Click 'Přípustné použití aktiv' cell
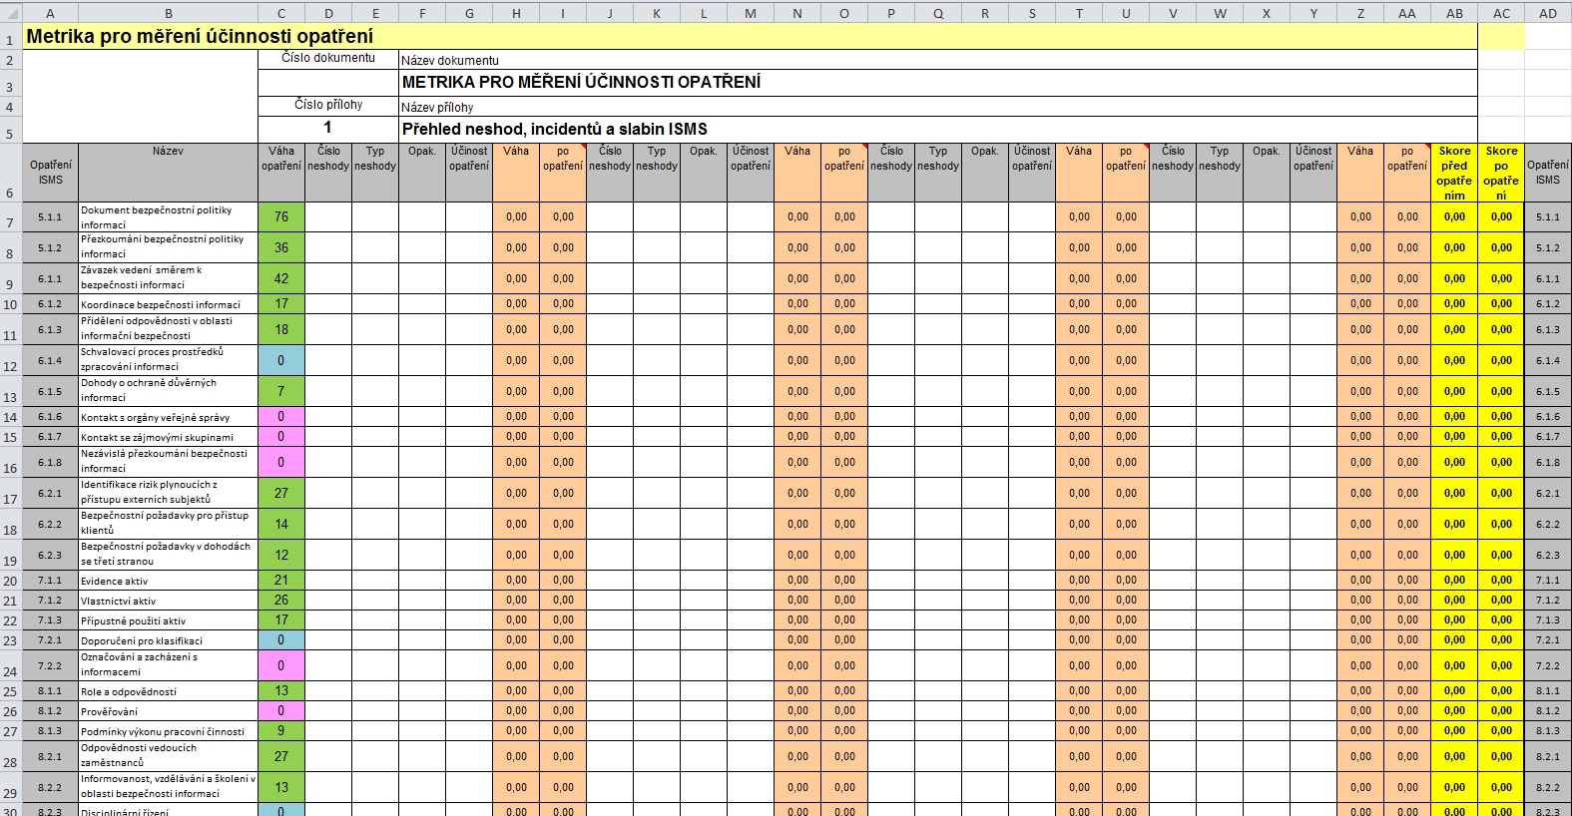Image resolution: width=1572 pixels, height=816 pixels. [168, 620]
